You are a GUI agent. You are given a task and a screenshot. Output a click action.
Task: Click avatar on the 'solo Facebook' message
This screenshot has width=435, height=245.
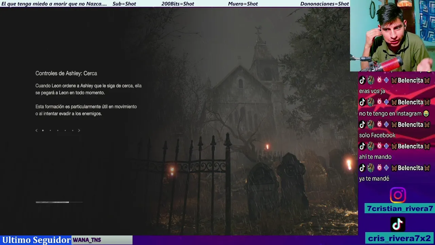coord(371,125)
